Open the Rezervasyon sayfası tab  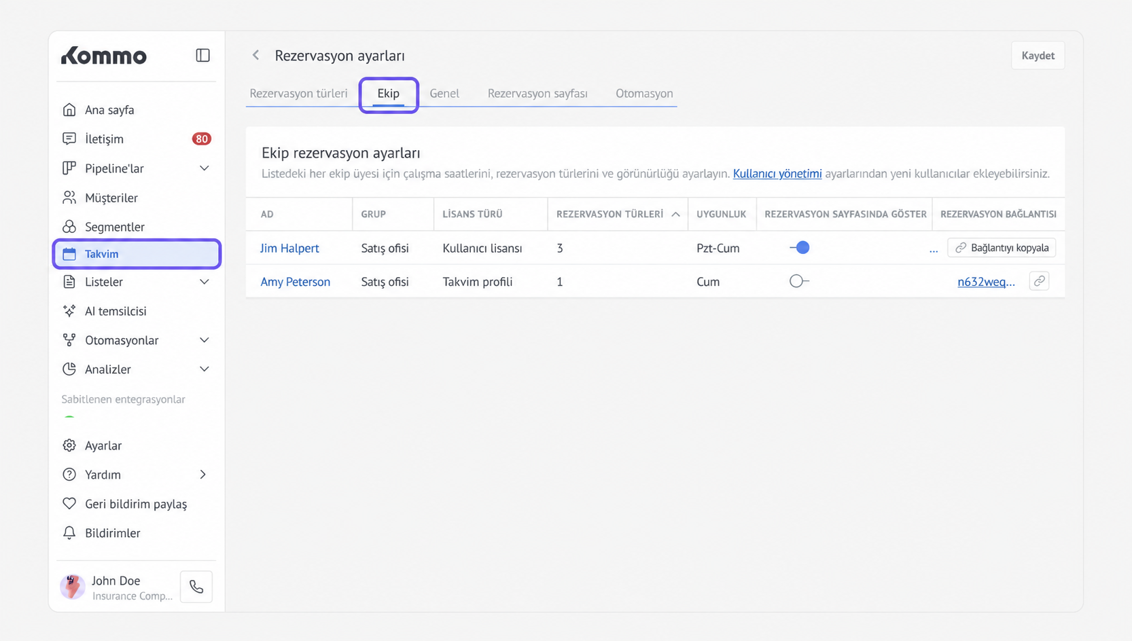(x=537, y=94)
